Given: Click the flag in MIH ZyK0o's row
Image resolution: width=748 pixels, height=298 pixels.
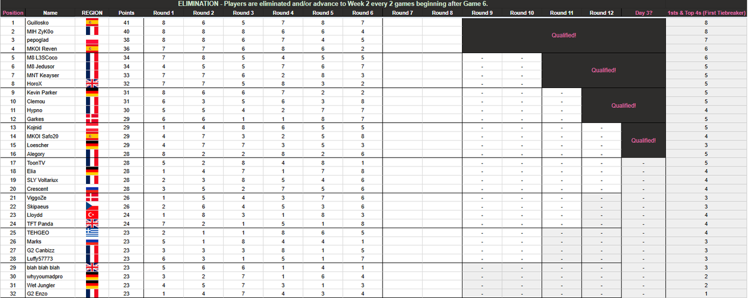Looking at the screenshot, I should click(x=92, y=31).
